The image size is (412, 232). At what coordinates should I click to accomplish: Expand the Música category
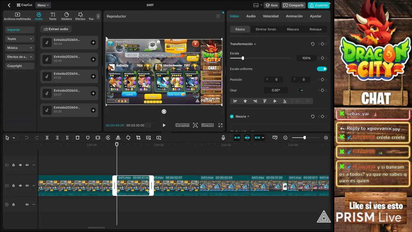click(20, 48)
